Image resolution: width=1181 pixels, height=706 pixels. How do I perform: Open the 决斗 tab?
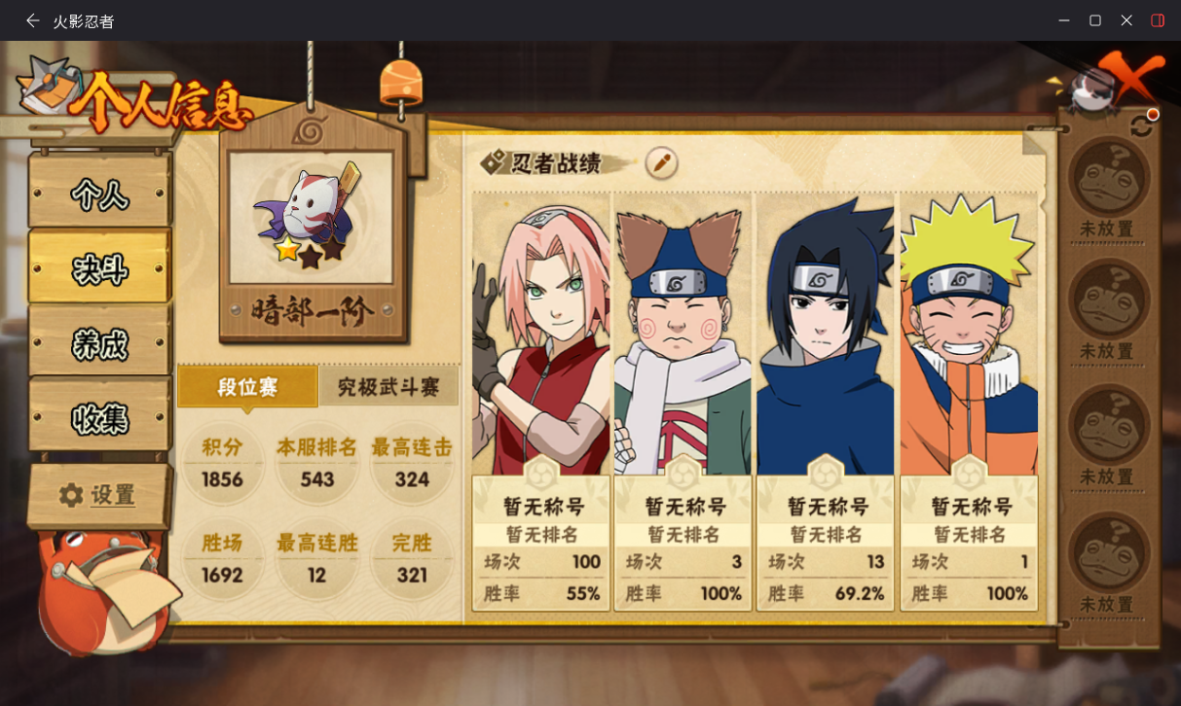click(x=100, y=267)
